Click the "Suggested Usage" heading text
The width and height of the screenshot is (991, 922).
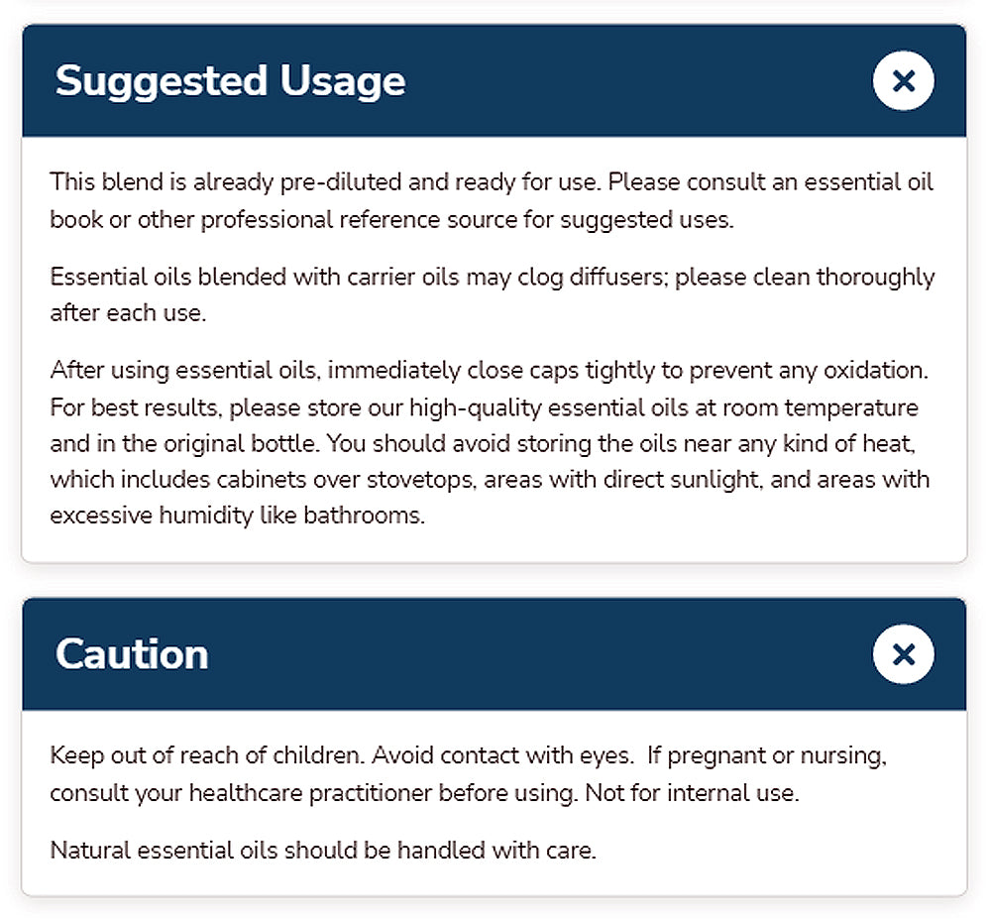pos(230,80)
